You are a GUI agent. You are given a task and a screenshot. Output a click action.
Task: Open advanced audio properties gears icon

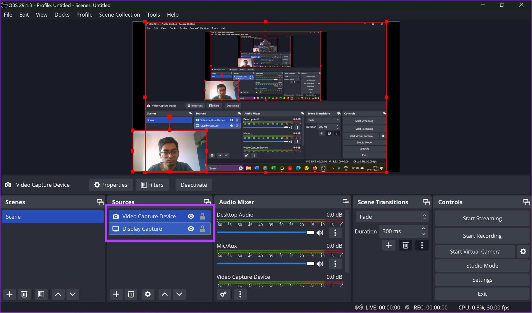click(223, 294)
